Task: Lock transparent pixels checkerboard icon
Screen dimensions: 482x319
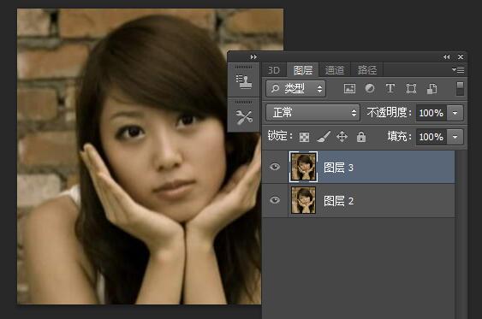Action: tap(304, 137)
